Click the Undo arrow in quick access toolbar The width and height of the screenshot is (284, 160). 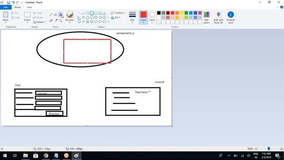click(x=13, y=2)
